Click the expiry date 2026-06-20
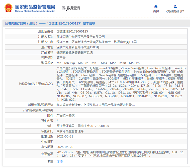190x168 pixels. click(65, 147)
